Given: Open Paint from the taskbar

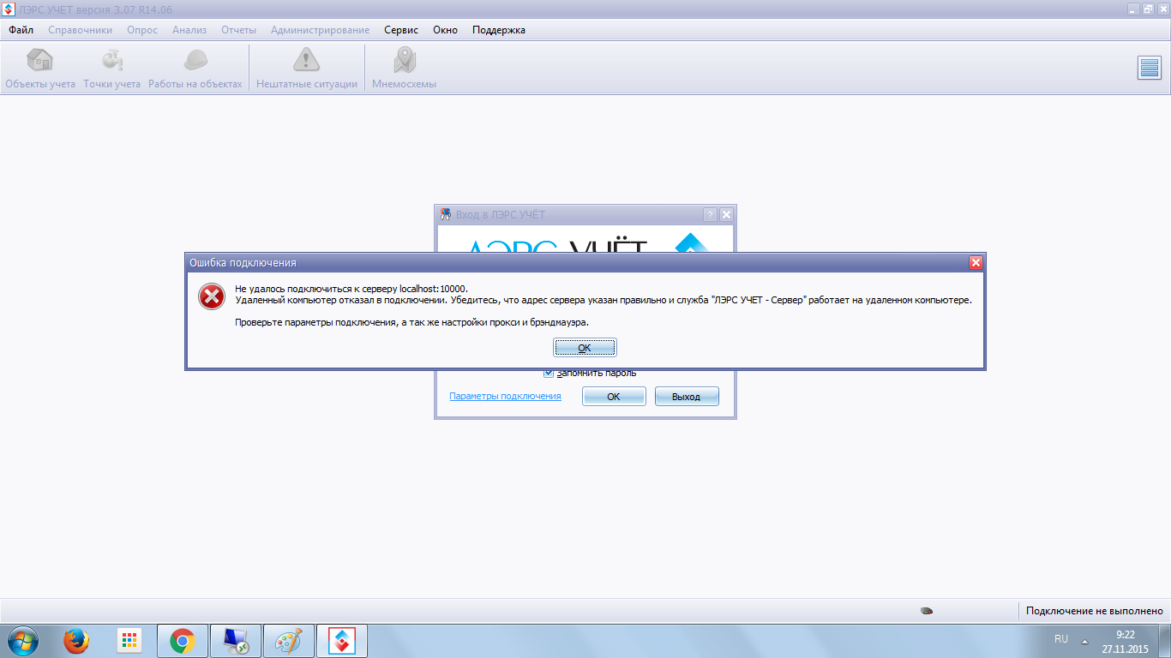Looking at the screenshot, I should (289, 640).
